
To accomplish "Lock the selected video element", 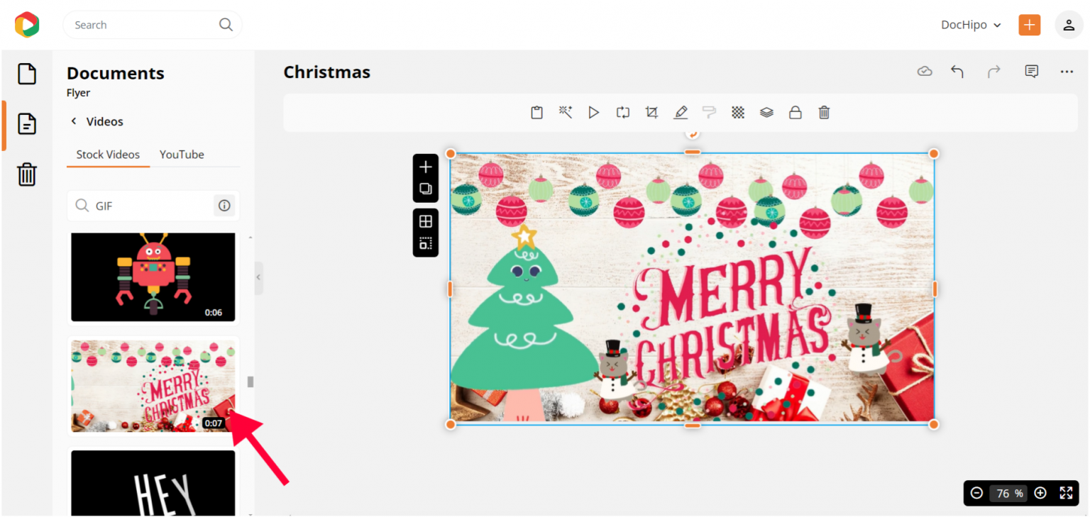I will click(795, 112).
